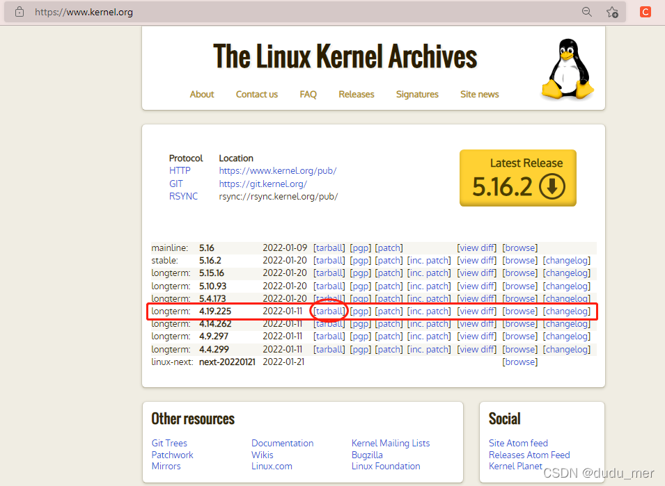Click the Tux penguin logo

click(x=568, y=70)
